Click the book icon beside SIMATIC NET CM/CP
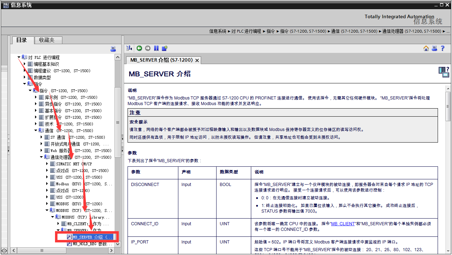Image resolution: width=452 pixels, height=255 pixels. pyautogui.click(x=53, y=164)
